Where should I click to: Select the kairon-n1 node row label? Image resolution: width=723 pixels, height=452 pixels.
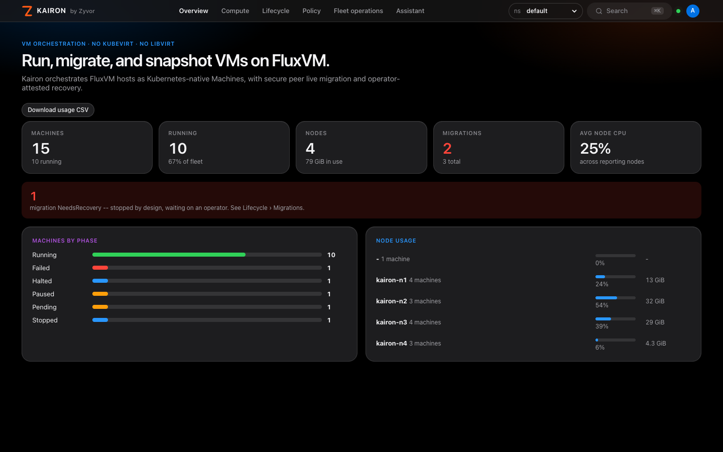pos(392,280)
